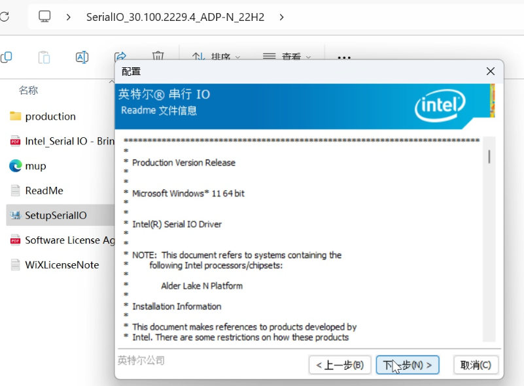Viewport: 524px width, 386px height.
Task: Click the Refresh icon beside address bar
Action: click(4, 16)
